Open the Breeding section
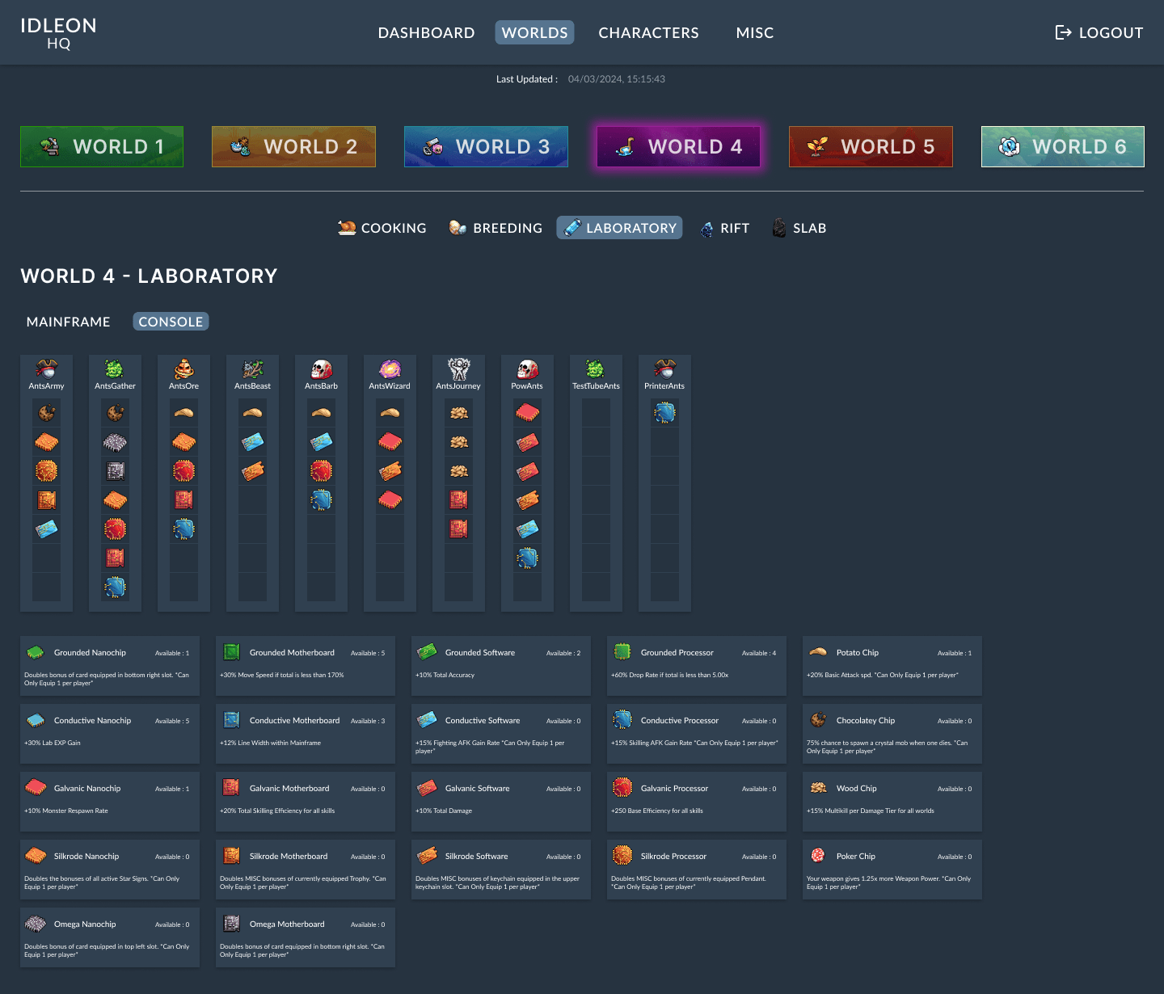The image size is (1164, 994). click(x=496, y=228)
